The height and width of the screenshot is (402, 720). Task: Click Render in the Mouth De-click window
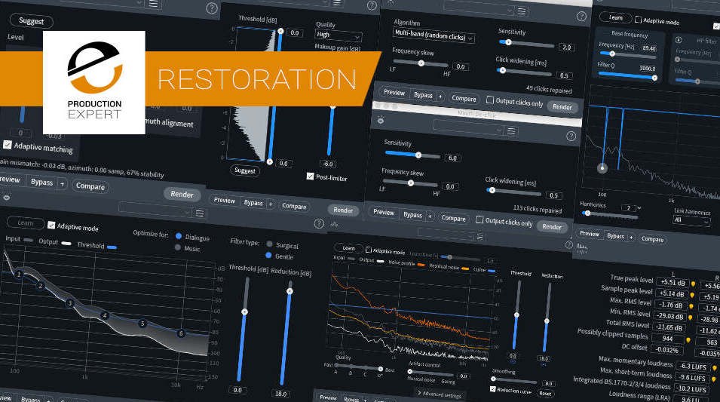click(x=551, y=226)
